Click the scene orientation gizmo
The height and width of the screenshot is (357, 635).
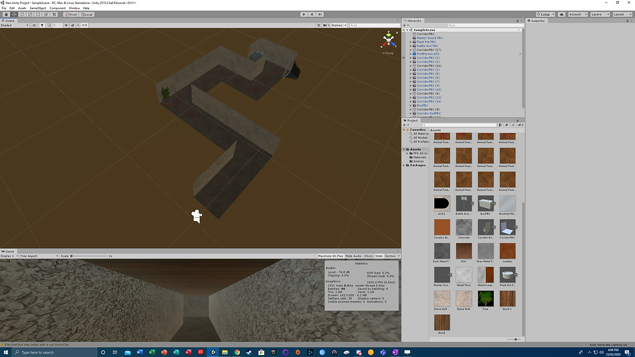388,40
